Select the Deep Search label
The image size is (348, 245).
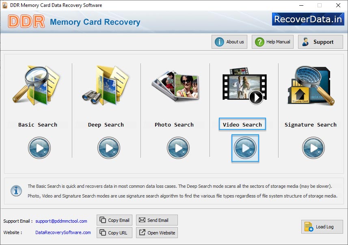tap(106, 125)
